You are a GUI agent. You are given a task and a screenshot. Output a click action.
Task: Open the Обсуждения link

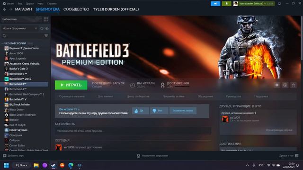[x=205, y=96]
